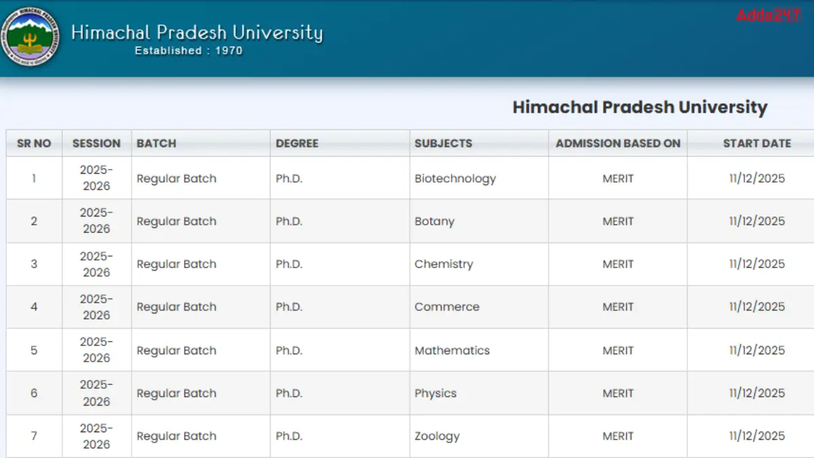Viewport: 814px width, 458px height.
Task: Click the SR NO column header
Action: point(34,143)
